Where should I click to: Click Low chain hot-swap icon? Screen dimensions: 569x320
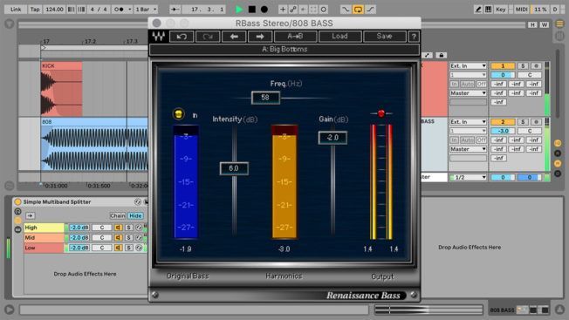tap(139, 248)
